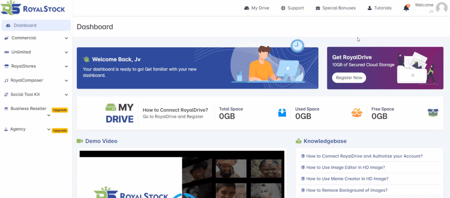Click the Free Space open box icon

432,113
